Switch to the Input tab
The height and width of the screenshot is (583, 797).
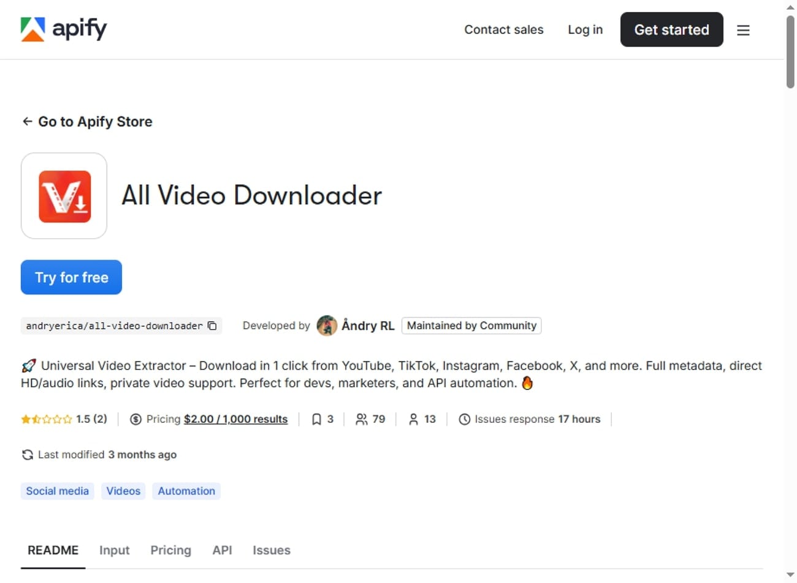click(114, 550)
